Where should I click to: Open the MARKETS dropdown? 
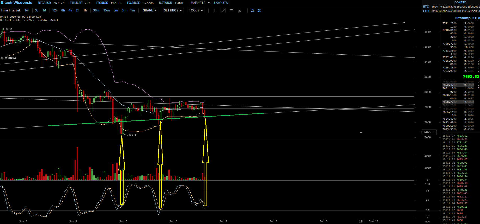pyautogui.click(x=200, y=3)
